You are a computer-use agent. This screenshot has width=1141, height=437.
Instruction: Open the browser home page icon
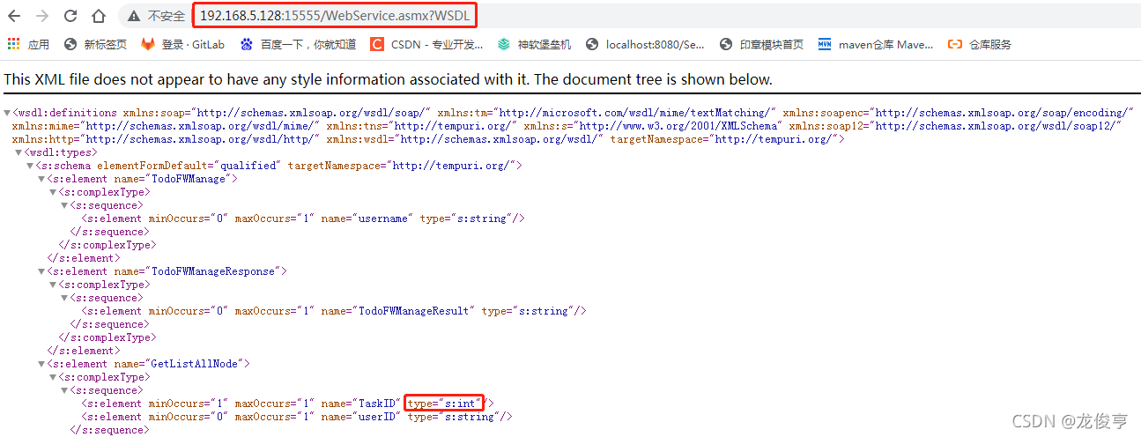pyautogui.click(x=99, y=16)
